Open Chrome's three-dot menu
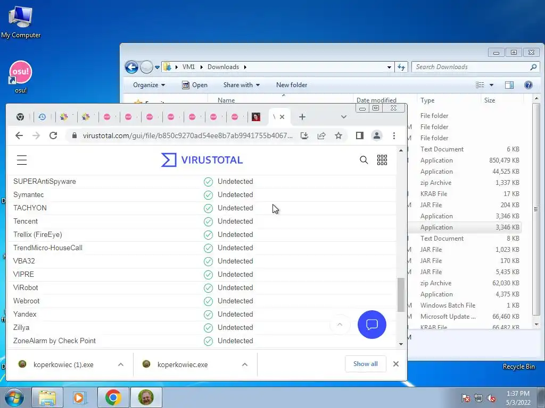This screenshot has width=545, height=408. coord(394,135)
